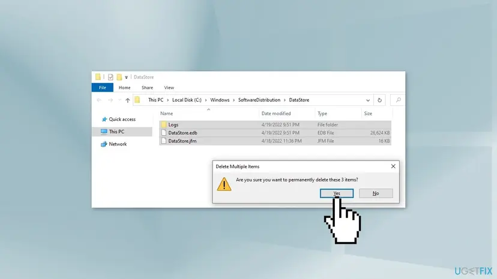Click the Properties checkmark quick access icon
The height and width of the screenshot is (279, 497).
click(x=110, y=77)
